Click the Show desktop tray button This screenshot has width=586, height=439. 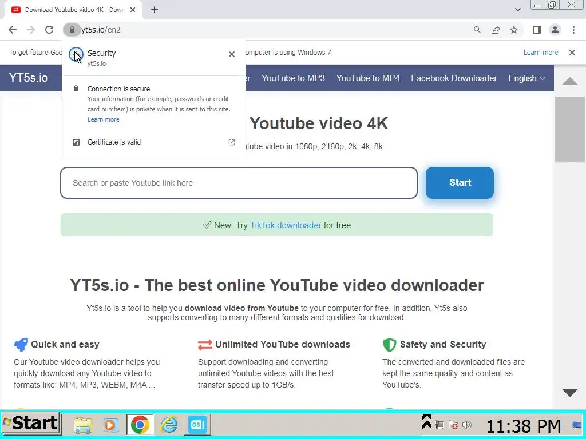click(577, 425)
